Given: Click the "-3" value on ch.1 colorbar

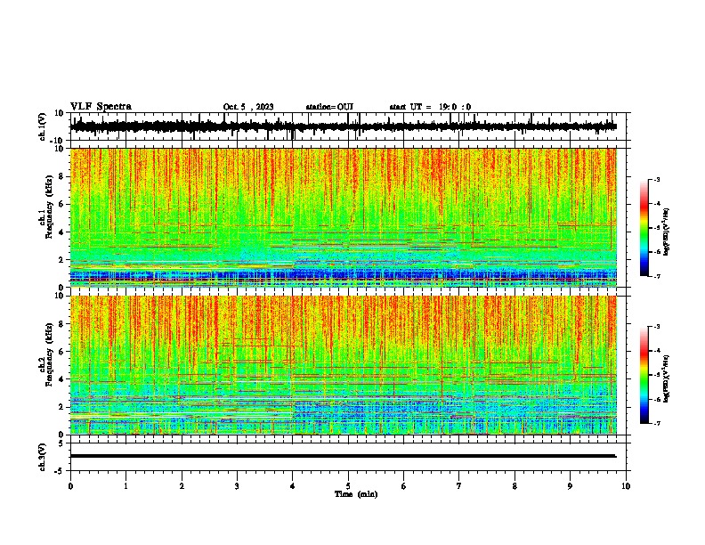Looking at the screenshot, I should click(657, 180).
